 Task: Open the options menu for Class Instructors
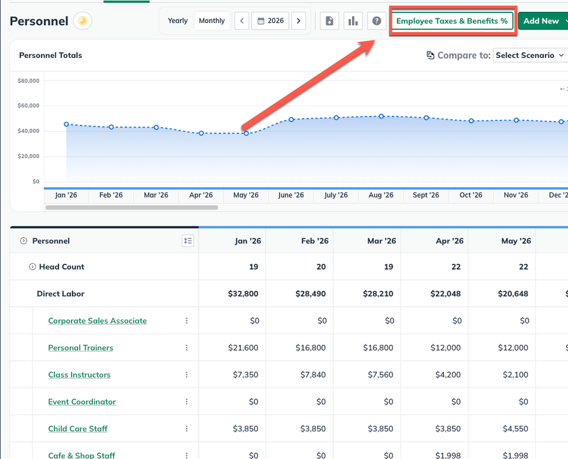[x=186, y=374]
